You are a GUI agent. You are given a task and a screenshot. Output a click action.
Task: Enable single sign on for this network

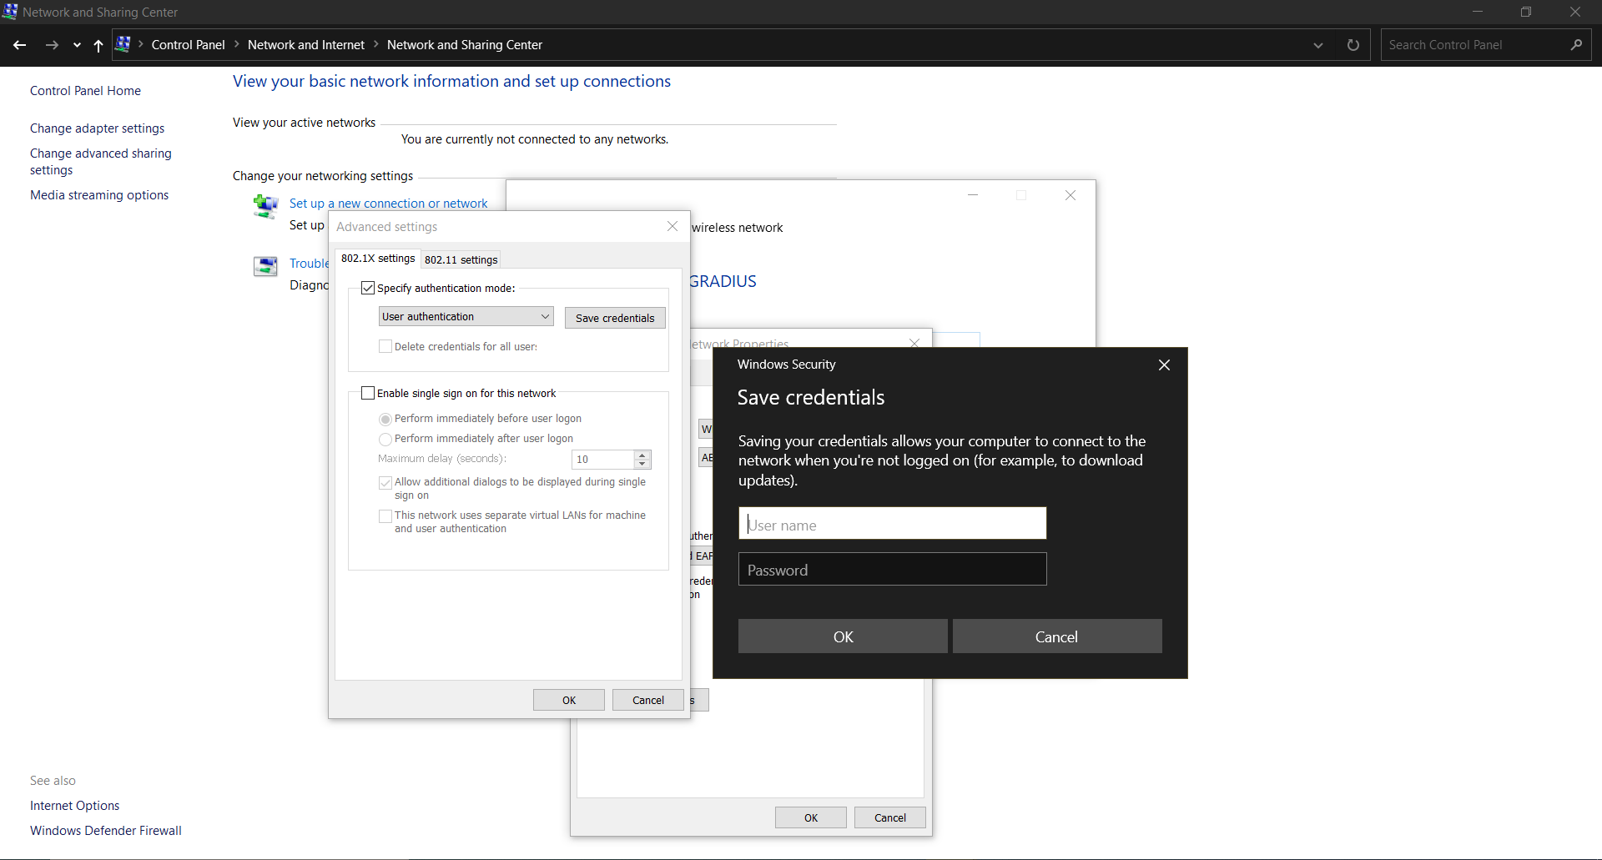368,393
